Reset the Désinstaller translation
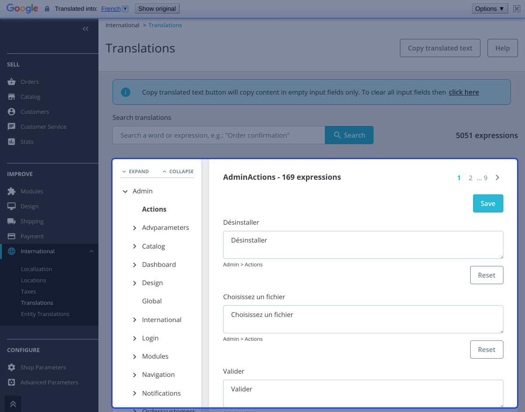525x412 pixels. click(487, 275)
